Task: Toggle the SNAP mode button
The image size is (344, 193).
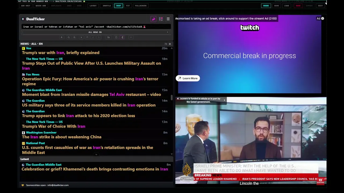Action: (119, 6)
